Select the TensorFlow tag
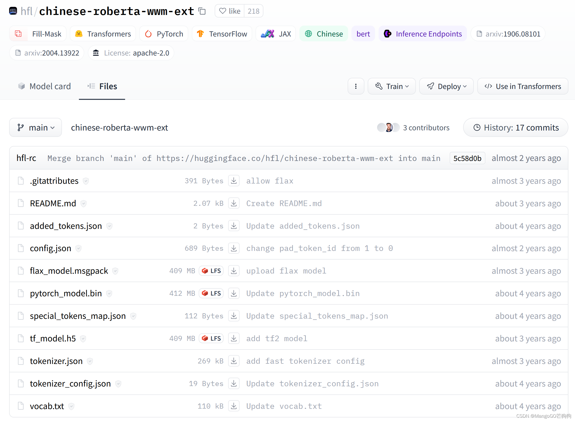Screen dimensions: 575x421 click(x=222, y=34)
